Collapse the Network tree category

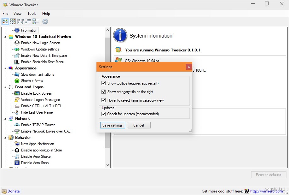point(5,119)
